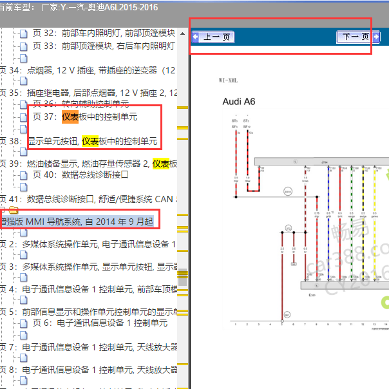Click the document icon beside page 36
This screenshot has height=389, width=389.
pos(24,105)
